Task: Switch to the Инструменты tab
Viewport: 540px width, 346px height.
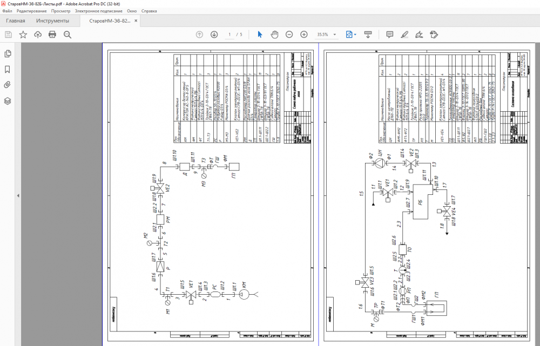Action: [52, 21]
